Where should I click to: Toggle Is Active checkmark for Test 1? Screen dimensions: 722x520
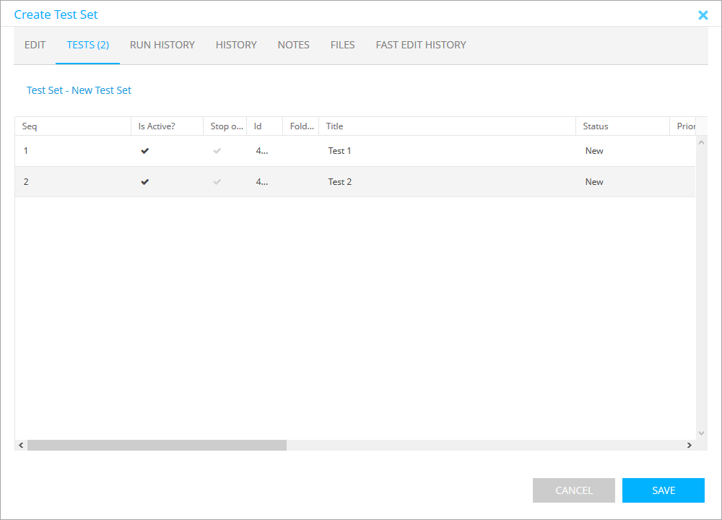[145, 151]
